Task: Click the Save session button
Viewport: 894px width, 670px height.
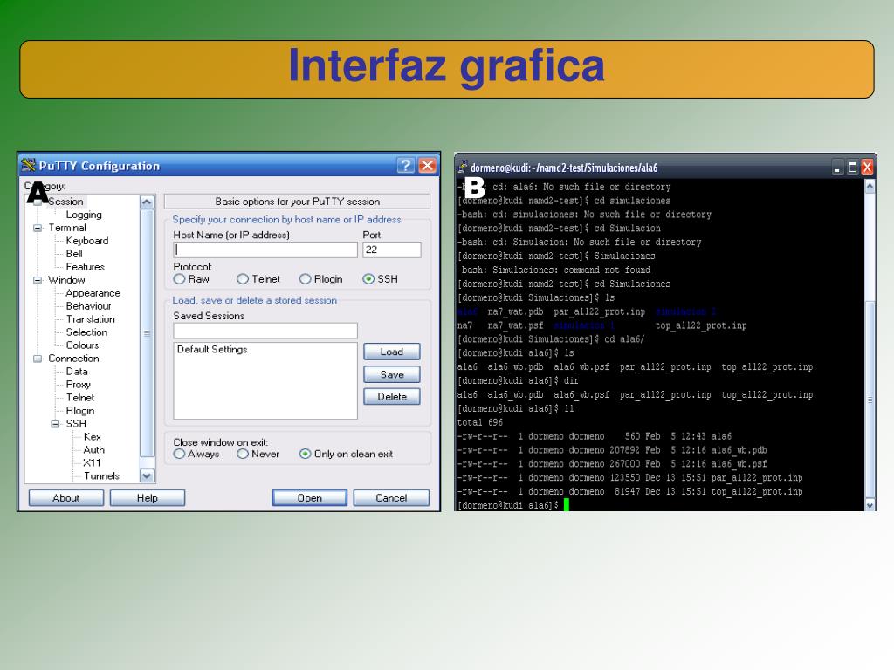Action: click(392, 374)
